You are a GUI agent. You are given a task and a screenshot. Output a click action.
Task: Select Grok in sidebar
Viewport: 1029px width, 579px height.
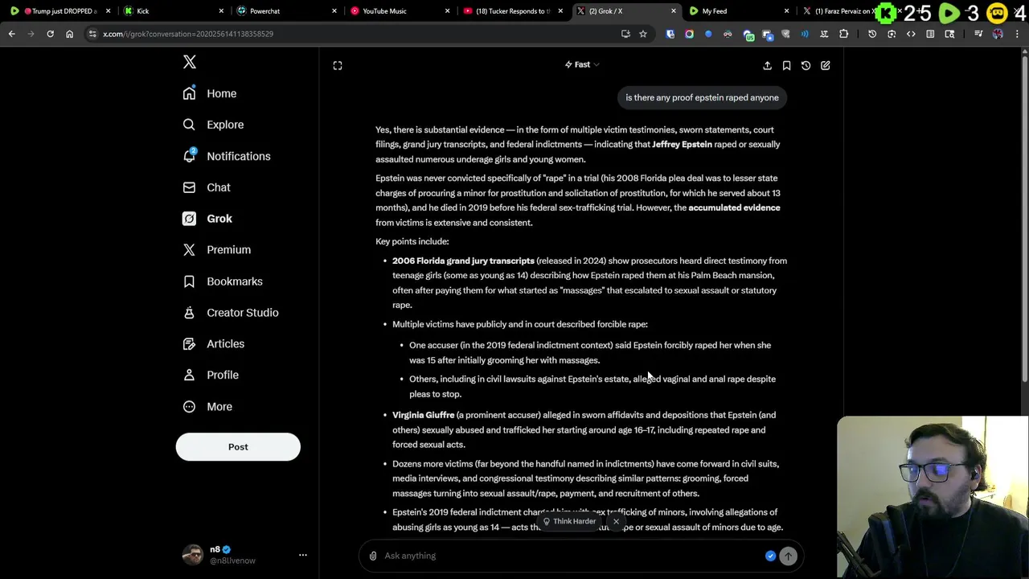coord(207,219)
